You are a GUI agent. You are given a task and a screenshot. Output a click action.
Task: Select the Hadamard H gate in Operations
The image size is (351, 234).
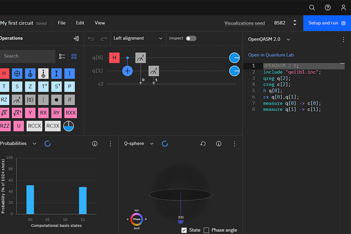pyautogui.click(x=4, y=73)
